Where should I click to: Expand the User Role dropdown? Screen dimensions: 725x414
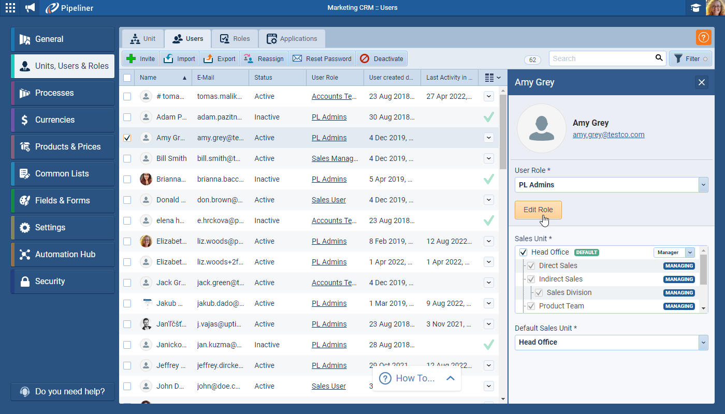click(703, 185)
